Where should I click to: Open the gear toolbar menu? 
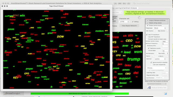click(124, 4)
